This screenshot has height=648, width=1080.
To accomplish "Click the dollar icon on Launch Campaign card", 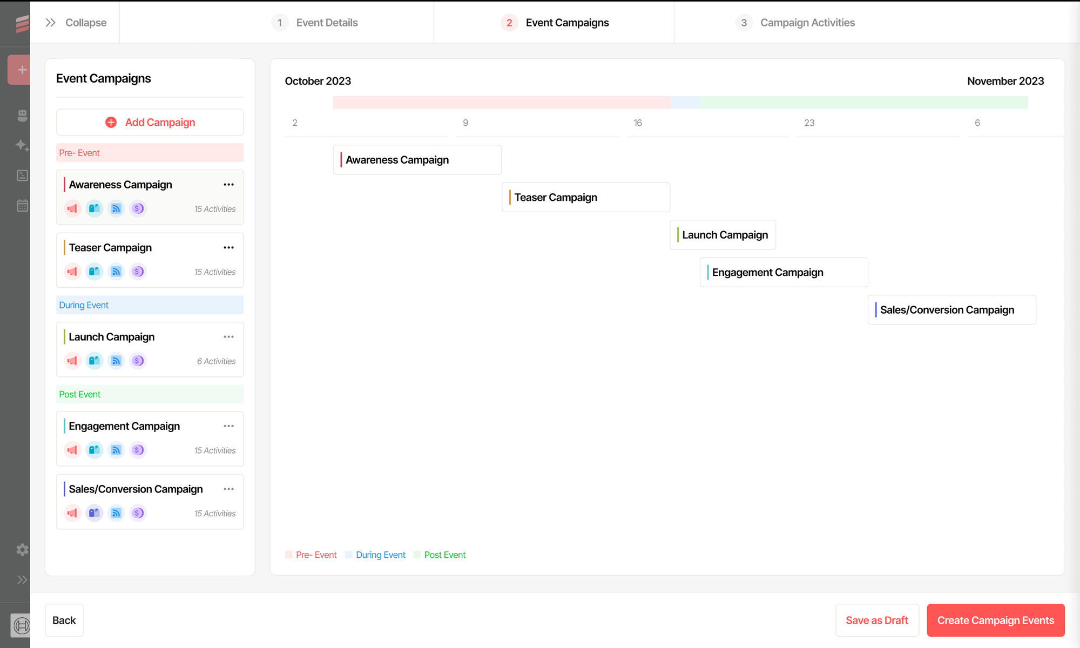I will [x=138, y=361].
